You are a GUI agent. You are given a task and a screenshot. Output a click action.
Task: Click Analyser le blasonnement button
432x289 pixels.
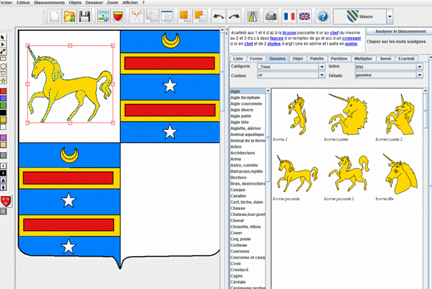click(x=399, y=32)
